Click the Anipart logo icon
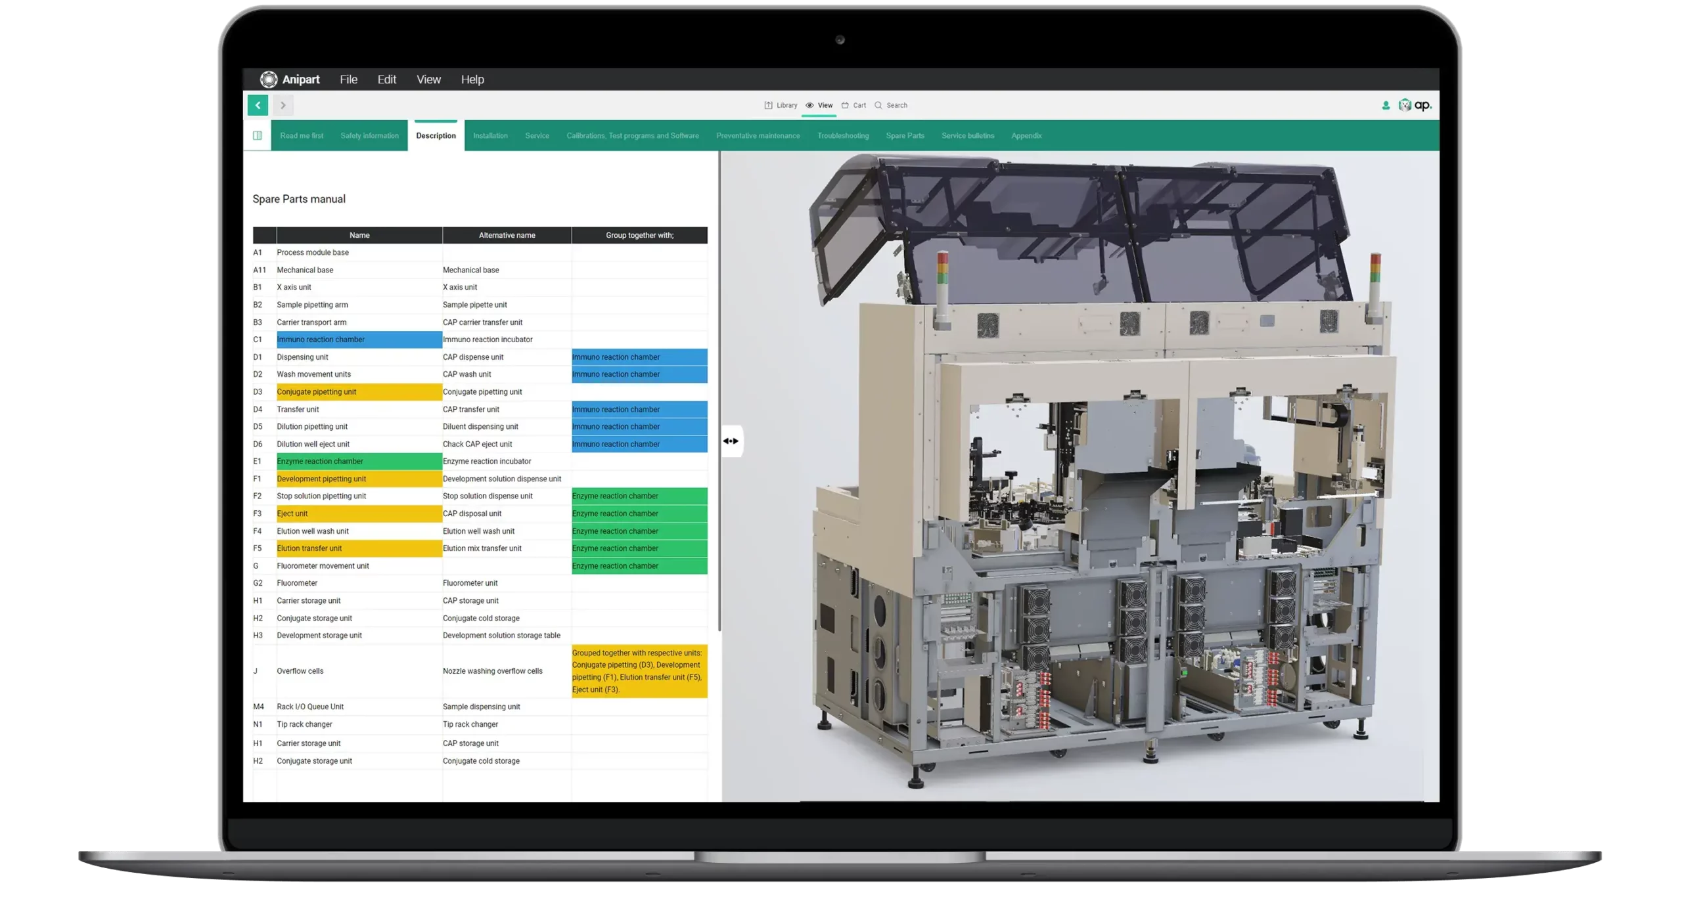This screenshot has width=1682, height=899. tap(268, 79)
